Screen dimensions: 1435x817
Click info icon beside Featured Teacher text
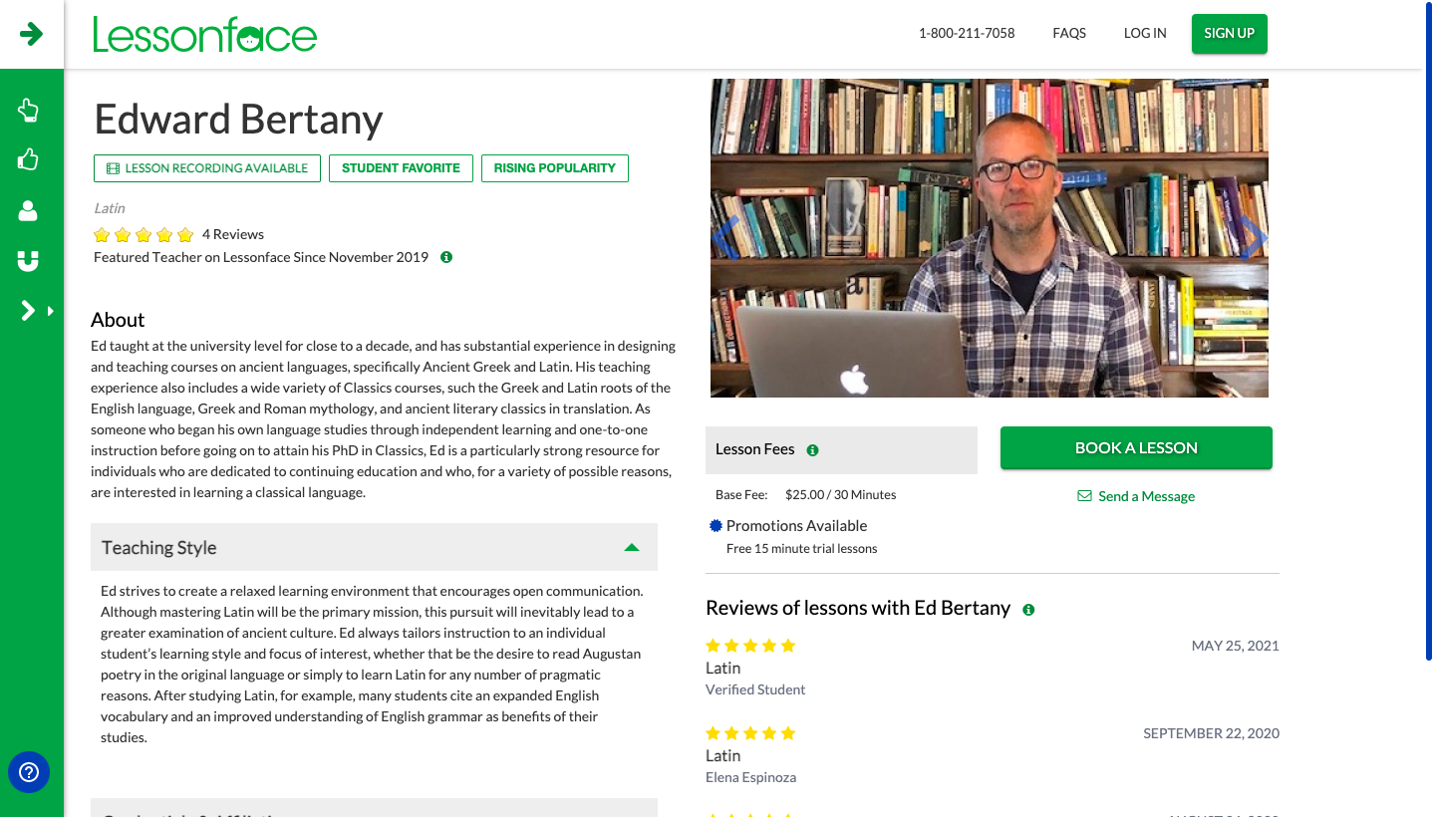click(x=446, y=257)
